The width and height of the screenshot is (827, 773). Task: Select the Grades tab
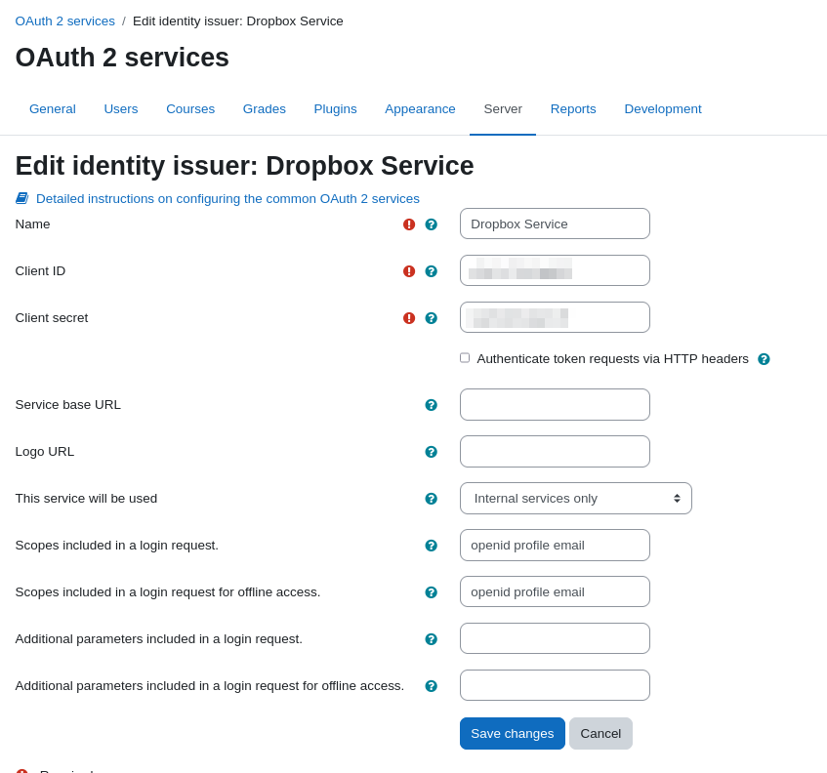[x=265, y=109]
